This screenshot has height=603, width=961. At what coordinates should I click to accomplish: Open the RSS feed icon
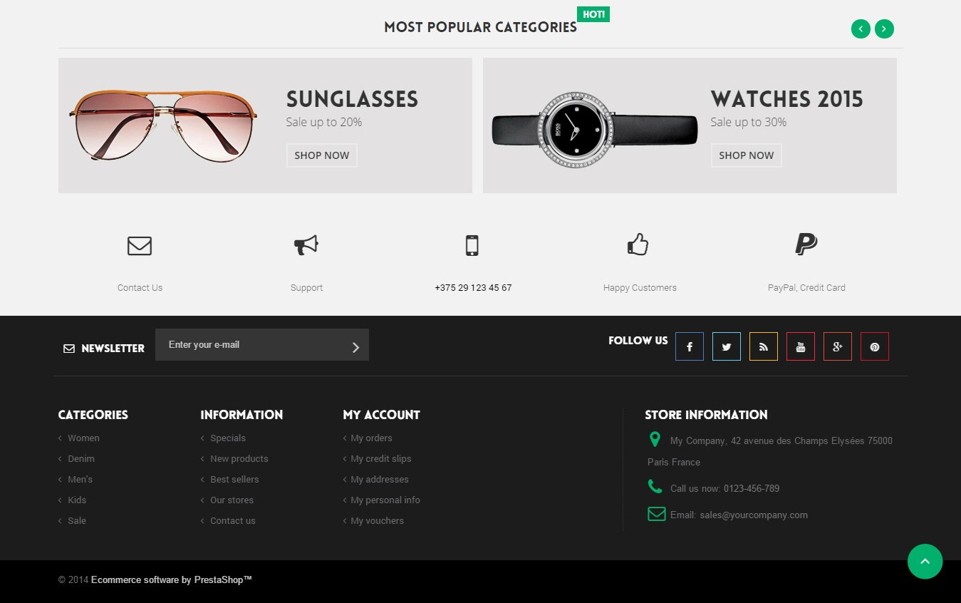click(x=763, y=346)
